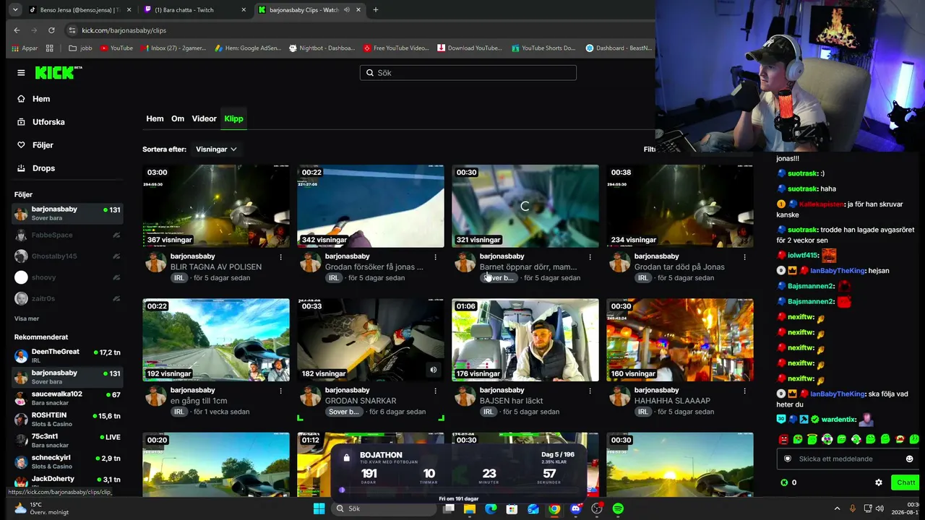Screen dimensions: 925x520
Task: Open the clip title BAJSEN har läckt
Action: click(512, 401)
